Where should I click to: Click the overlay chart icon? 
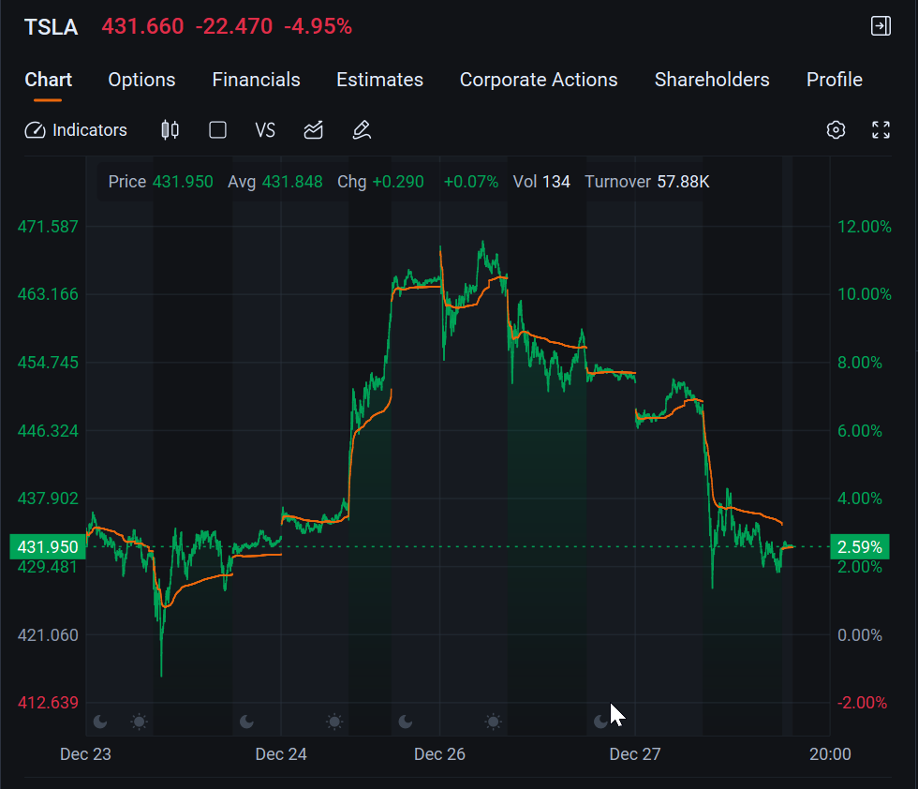pyautogui.click(x=314, y=130)
